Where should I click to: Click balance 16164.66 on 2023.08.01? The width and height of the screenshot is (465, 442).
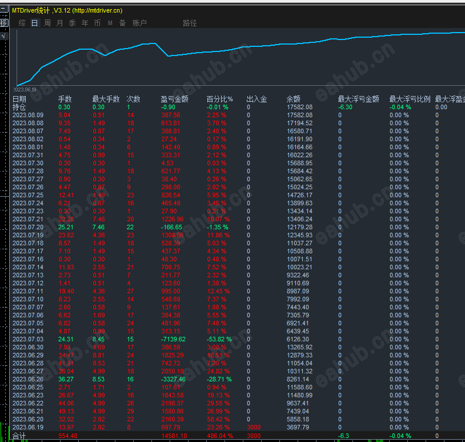[299, 147]
